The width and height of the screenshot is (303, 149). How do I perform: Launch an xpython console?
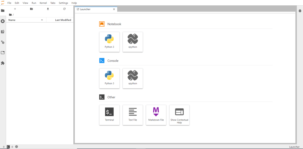(x=133, y=78)
